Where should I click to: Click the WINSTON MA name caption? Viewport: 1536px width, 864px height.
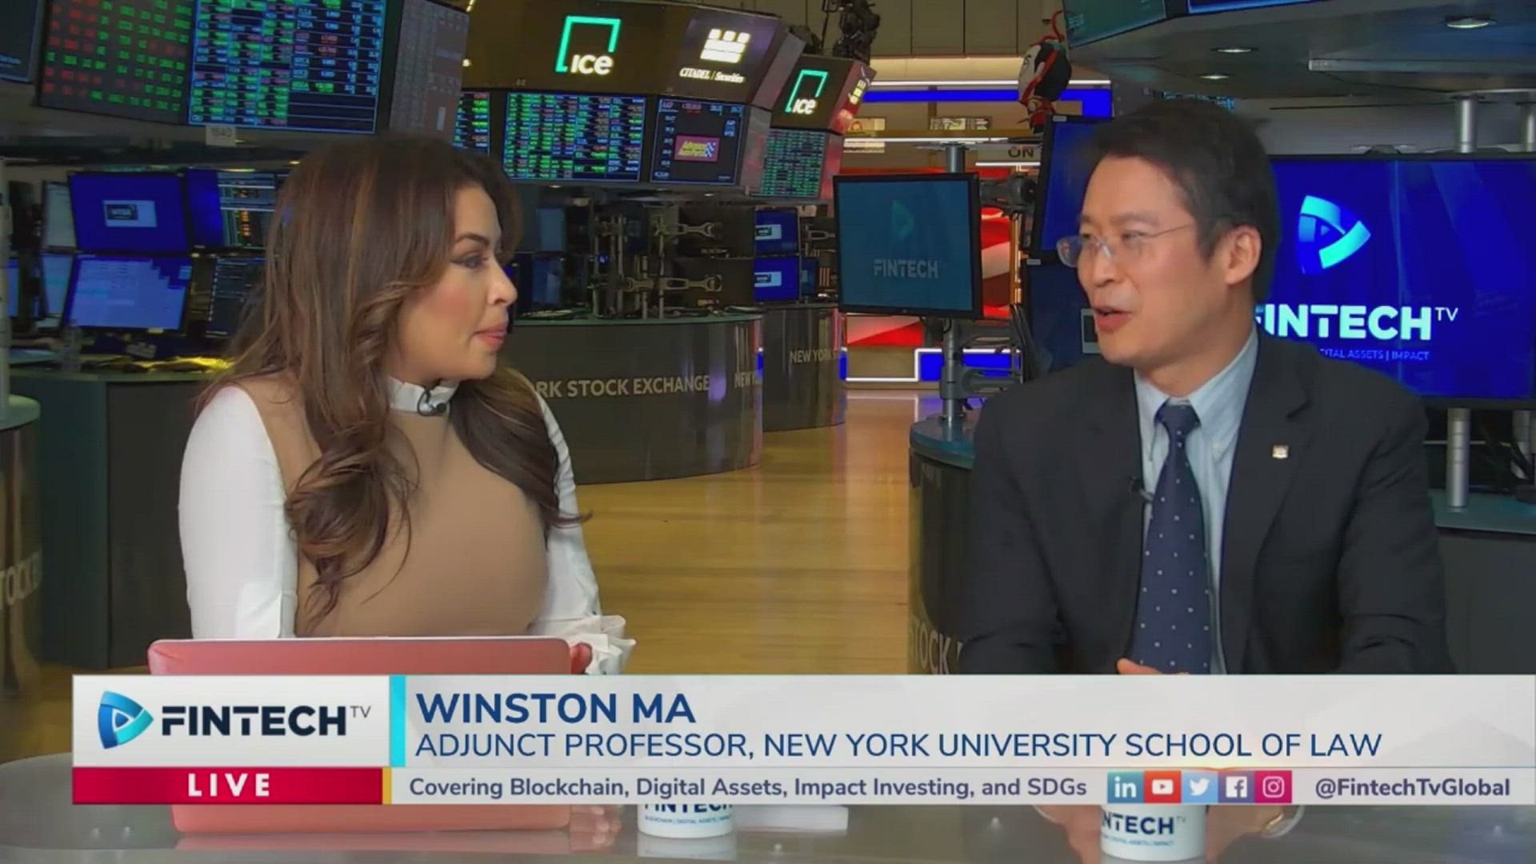[555, 709]
